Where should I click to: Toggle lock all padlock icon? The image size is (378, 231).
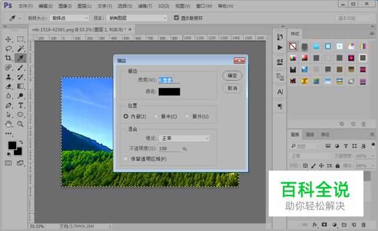coord(337,165)
